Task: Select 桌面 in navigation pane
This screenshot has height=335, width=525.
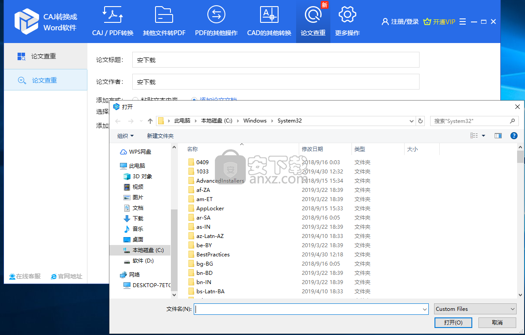Action: pos(133,240)
